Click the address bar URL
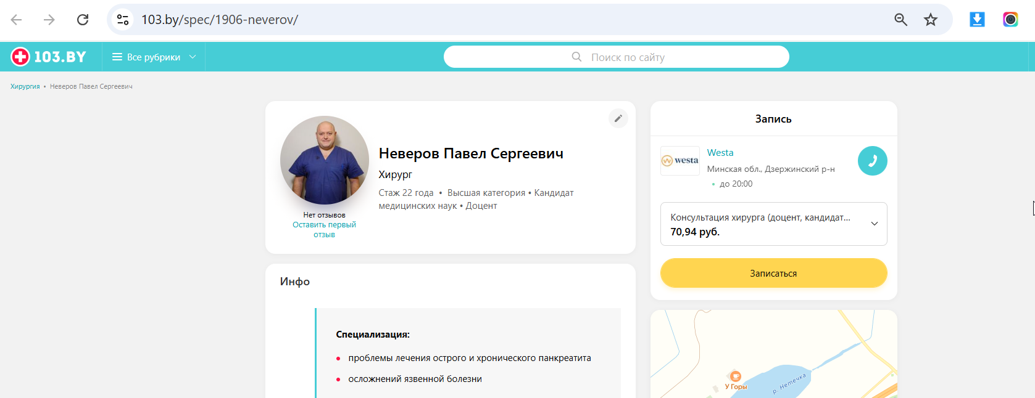This screenshot has height=398, width=1035. (x=220, y=20)
